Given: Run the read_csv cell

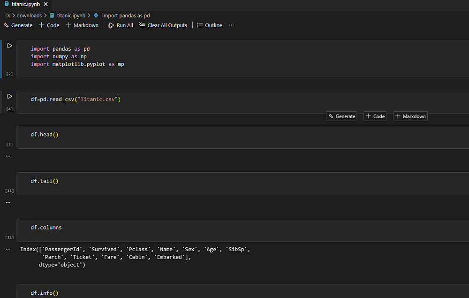Looking at the screenshot, I should tap(9, 96).
